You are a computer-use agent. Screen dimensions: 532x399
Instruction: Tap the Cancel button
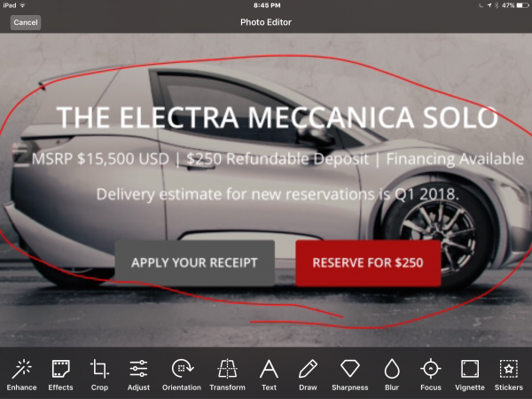(26, 22)
